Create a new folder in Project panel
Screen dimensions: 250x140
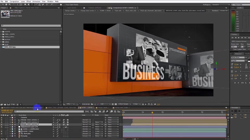pos(5,104)
